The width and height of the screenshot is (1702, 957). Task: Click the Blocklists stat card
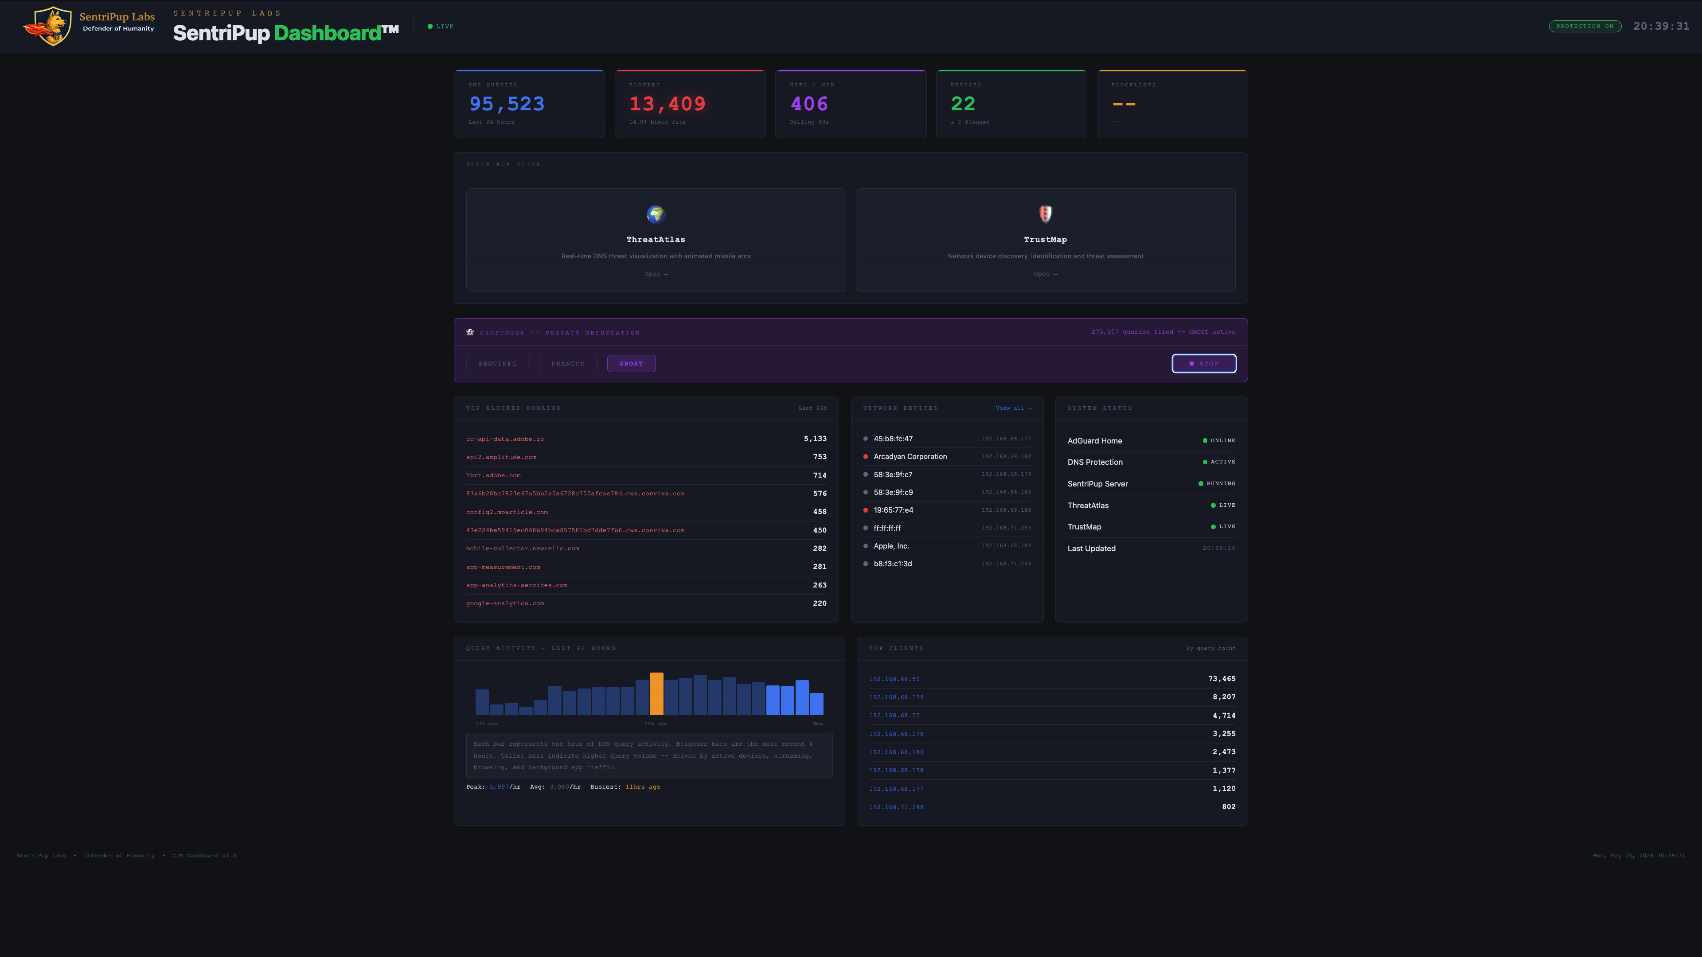pyautogui.click(x=1172, y=104)
